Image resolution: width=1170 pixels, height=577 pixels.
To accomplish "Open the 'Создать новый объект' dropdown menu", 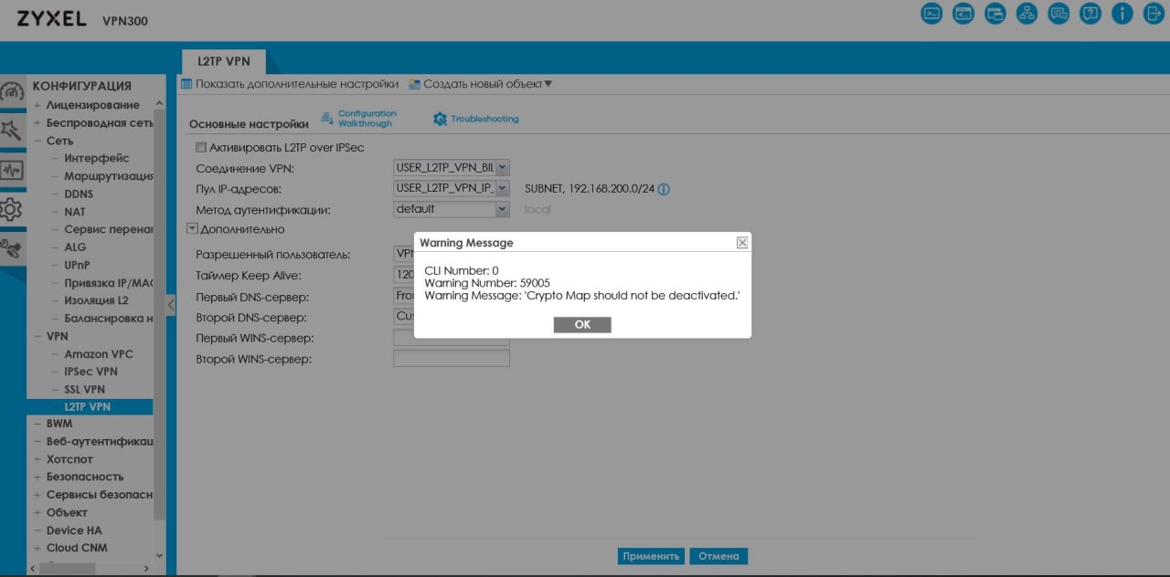I will 487,84.
